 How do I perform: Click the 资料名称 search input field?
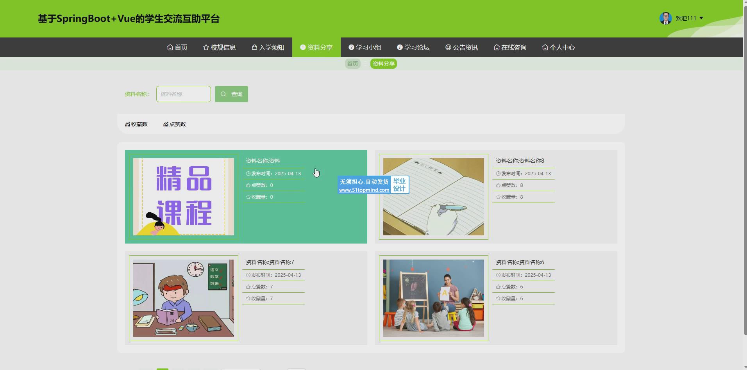tap(183, 94)
